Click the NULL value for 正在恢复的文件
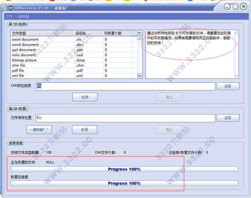 pyautogui.click(x=50, y=162)
